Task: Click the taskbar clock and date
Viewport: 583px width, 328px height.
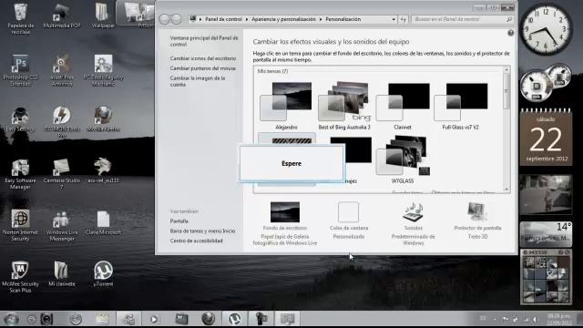Action: click(x=558, y=319)
